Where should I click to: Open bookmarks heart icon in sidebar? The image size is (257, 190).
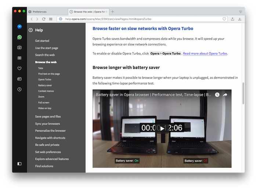click(19, 68)
